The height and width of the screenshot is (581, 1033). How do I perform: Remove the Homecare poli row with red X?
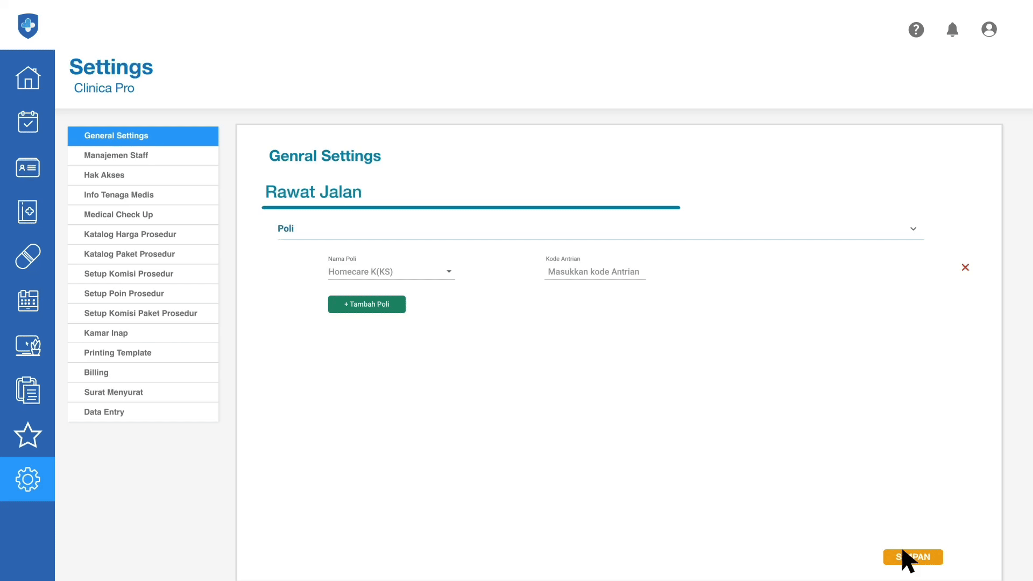(965, 267)
